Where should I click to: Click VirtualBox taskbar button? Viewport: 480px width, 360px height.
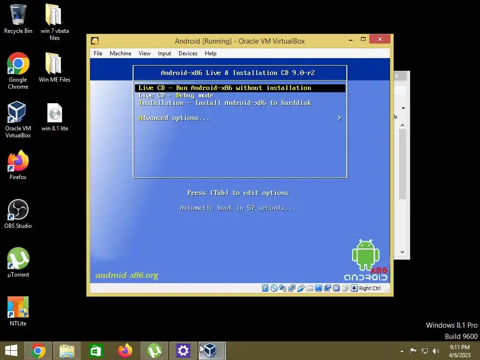tap(212, 351)
